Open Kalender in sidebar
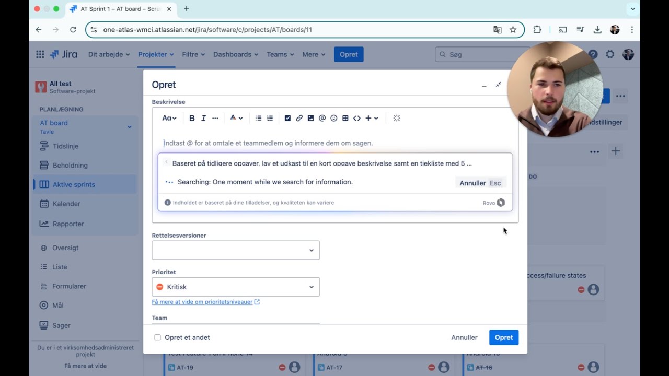The width and height of the screenshot is (669, 376). (85, 204)
